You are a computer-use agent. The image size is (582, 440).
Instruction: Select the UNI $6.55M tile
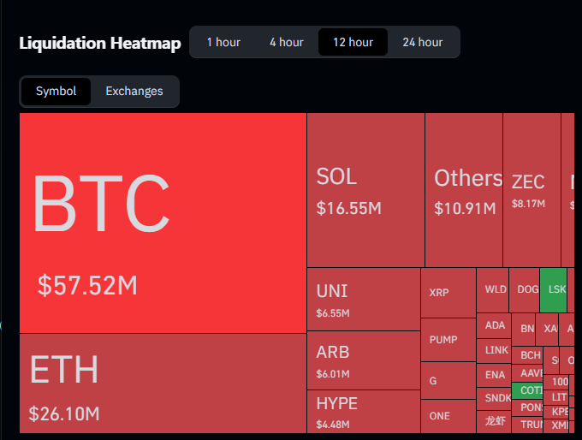coord(364,299)
